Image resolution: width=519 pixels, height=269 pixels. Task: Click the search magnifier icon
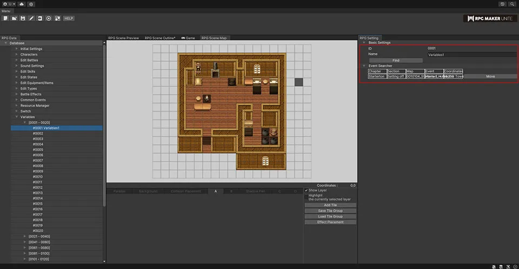click(x=512, y=4)
